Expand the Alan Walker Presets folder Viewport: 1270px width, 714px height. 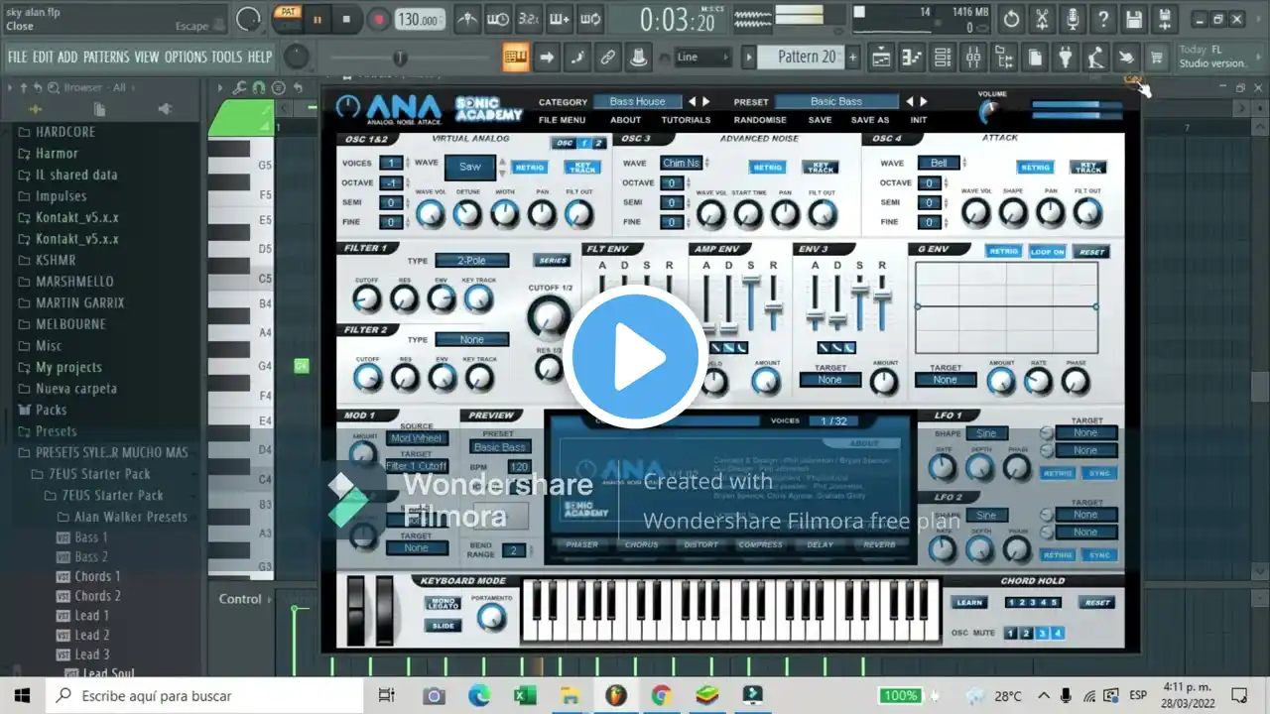point(130,517)
